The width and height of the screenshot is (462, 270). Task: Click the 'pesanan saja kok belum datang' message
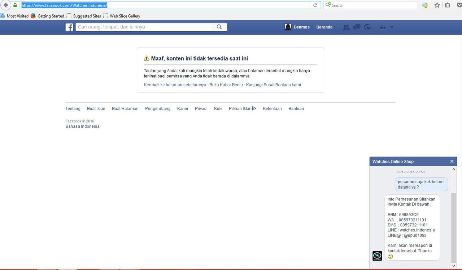[x=420, y=184]
